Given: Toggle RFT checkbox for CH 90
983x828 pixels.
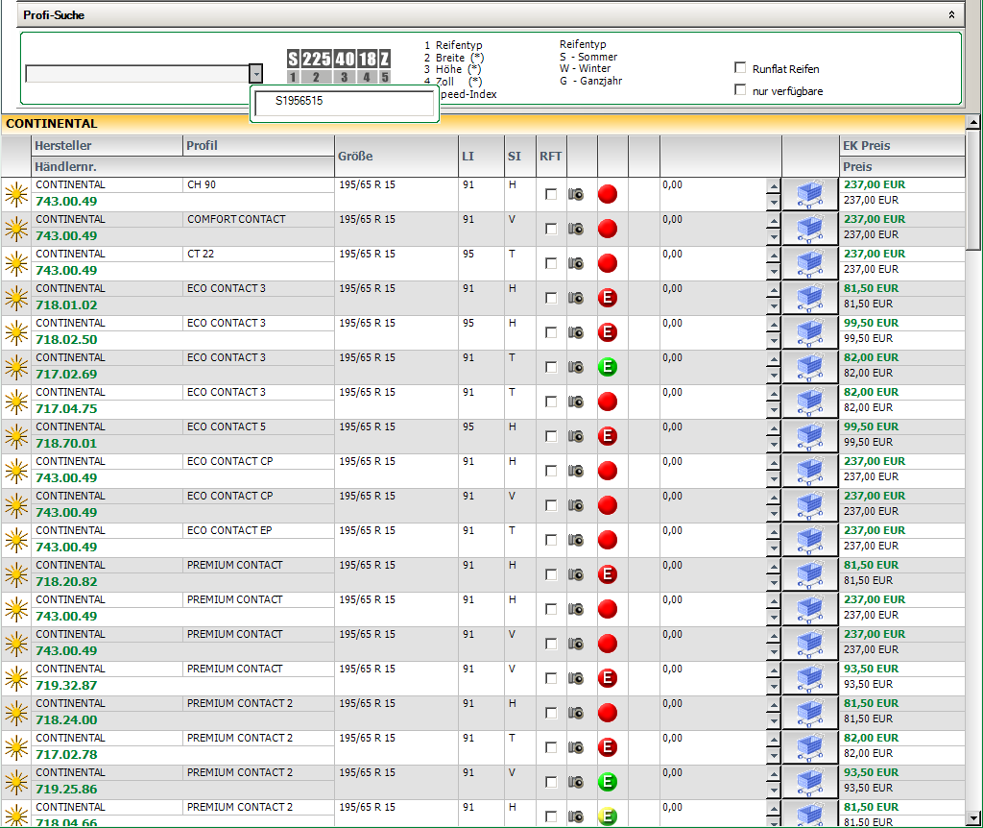Looking at the screenshot, I should (551, 194).
